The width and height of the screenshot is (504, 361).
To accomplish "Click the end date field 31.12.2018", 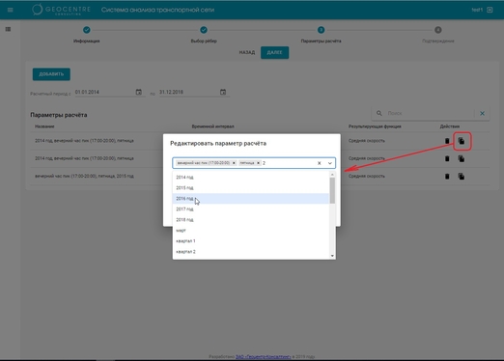I will [x=188, y=92].
